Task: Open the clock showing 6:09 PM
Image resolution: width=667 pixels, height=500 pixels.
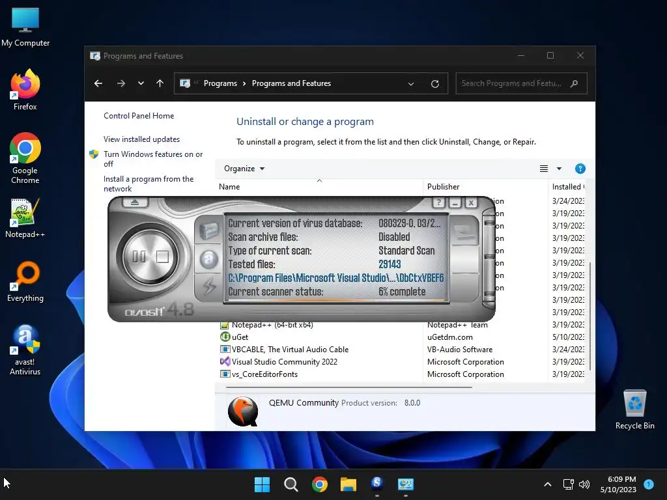Action: (618, 484)
